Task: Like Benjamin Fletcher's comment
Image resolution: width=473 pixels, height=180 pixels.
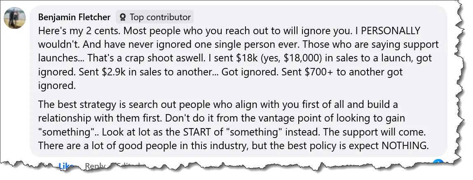Action: click(66, 166)
